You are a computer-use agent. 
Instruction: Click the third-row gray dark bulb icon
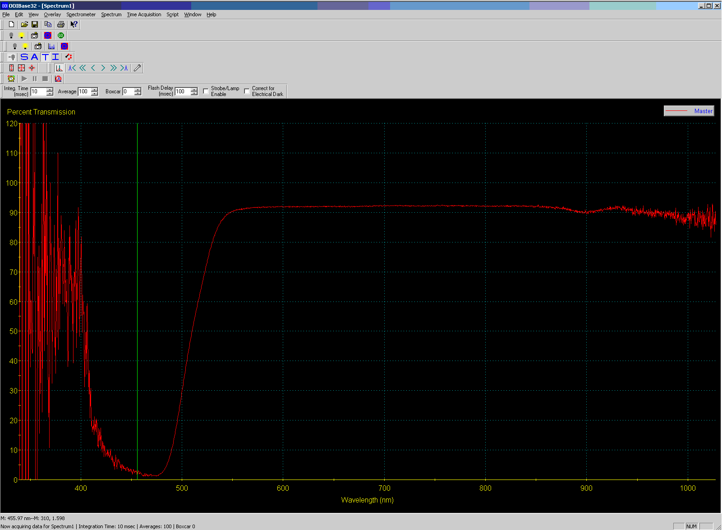click(x=15, y=46)
